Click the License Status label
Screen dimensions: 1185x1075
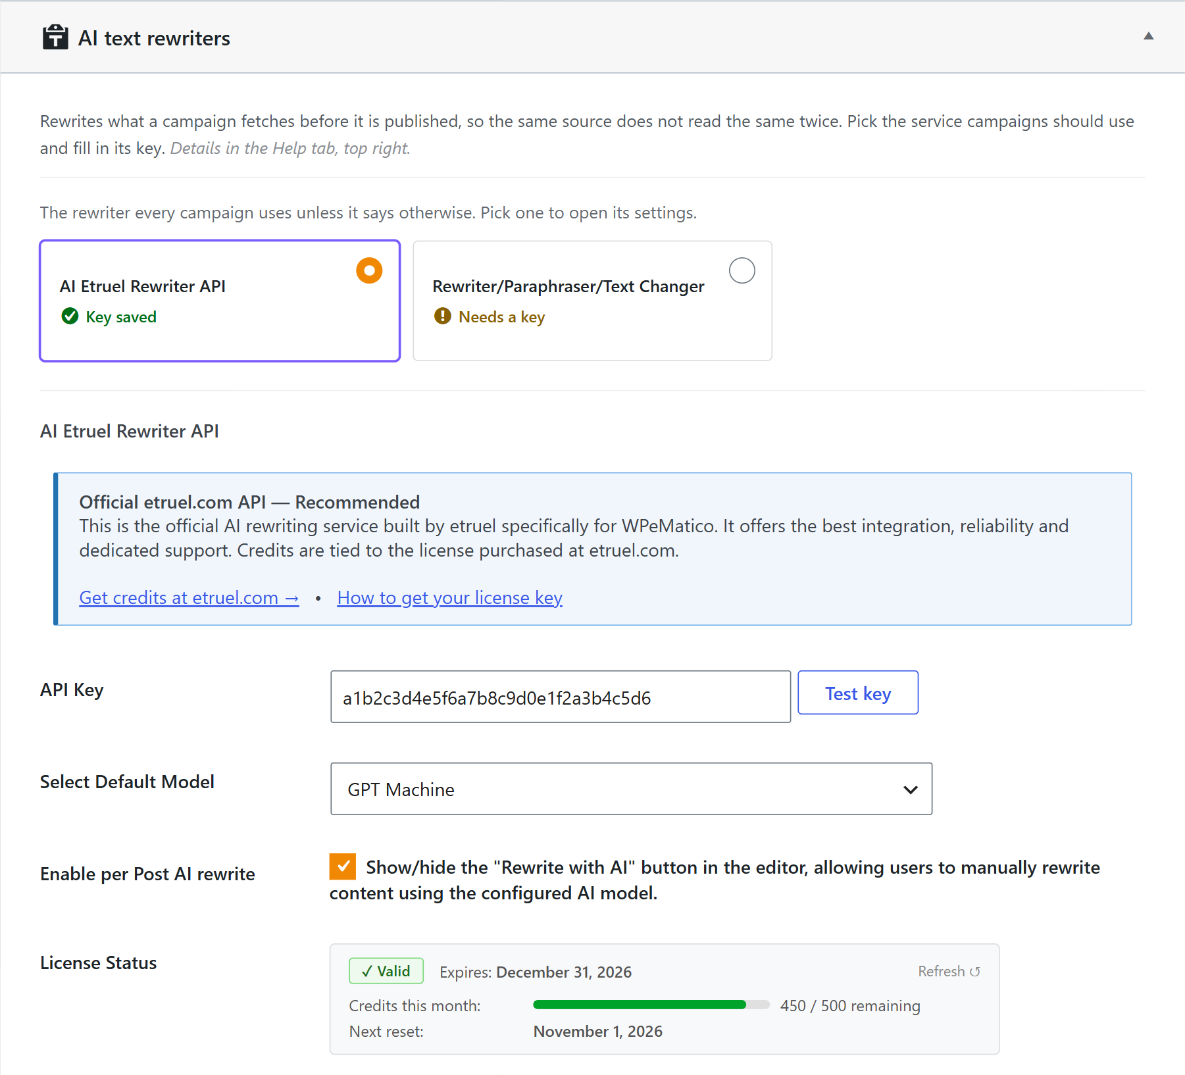[x=99, y=963]
